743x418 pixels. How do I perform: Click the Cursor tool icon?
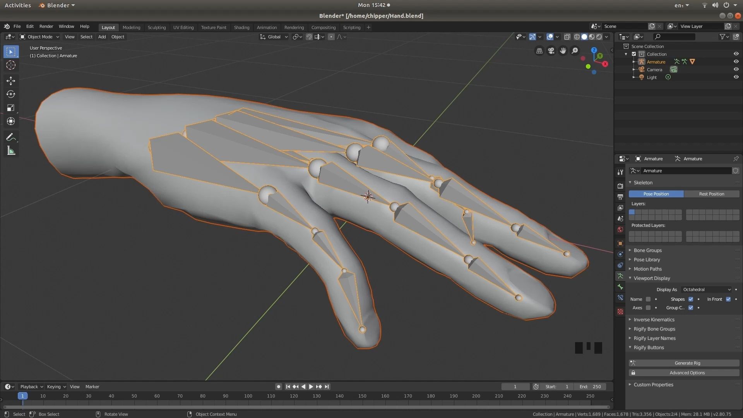point(11,65)
